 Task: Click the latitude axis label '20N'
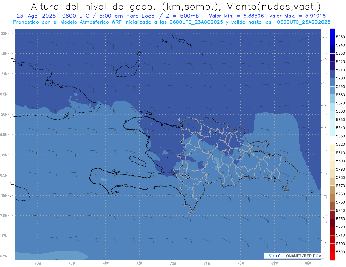4,114
